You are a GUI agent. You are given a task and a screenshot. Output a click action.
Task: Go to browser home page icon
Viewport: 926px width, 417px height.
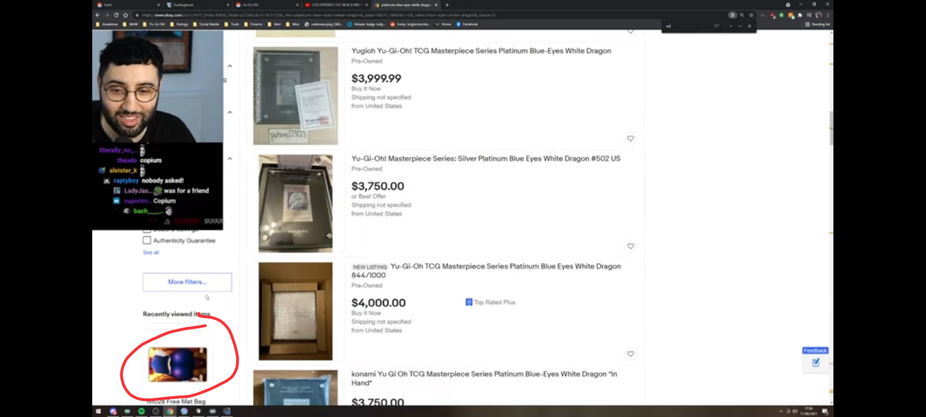tap(125, 15)
